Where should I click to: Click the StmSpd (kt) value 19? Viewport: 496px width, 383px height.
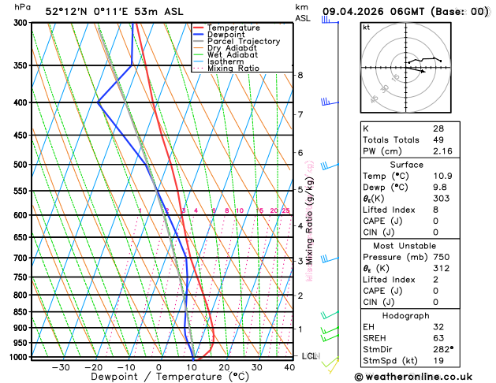click(438, 361)
